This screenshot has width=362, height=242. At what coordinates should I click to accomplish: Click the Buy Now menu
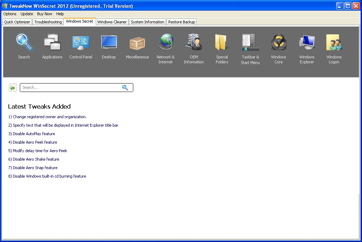click(x=45, y=14)
